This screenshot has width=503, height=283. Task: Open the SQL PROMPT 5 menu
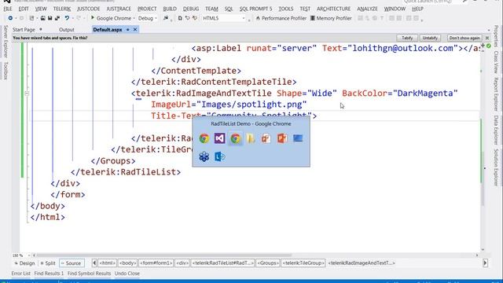tap(255, 9)
